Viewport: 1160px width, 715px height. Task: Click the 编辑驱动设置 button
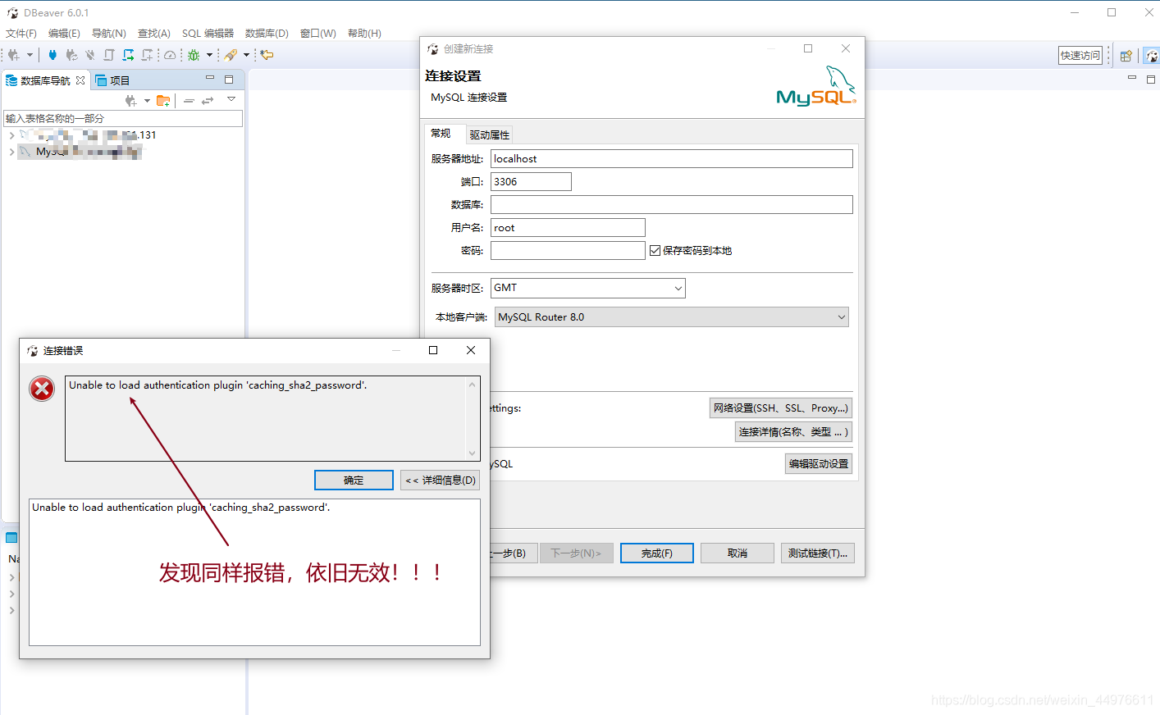819,464
